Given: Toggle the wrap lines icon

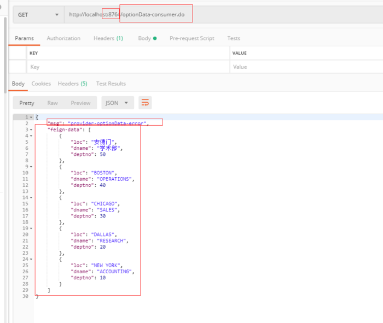Looking at the screenshot, I should [x=145, y=103].
